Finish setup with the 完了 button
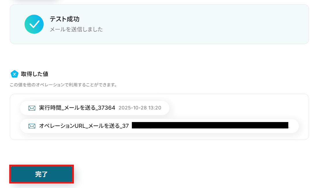 click(42, 174)
